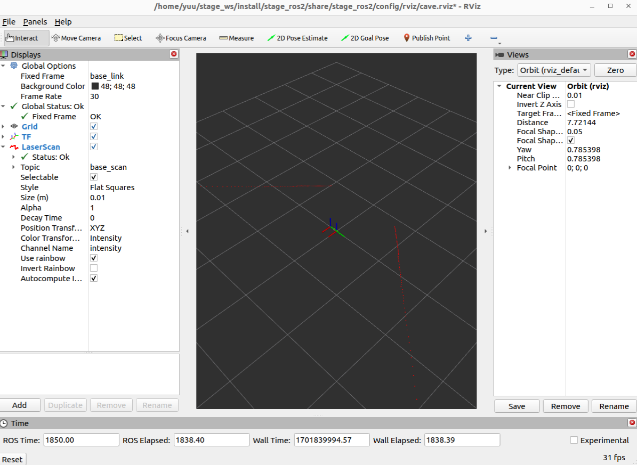Toggle the Focal Shape fixed-size checkbox
The width and height of the screenshot is (637, 465).
click(571, 140)
